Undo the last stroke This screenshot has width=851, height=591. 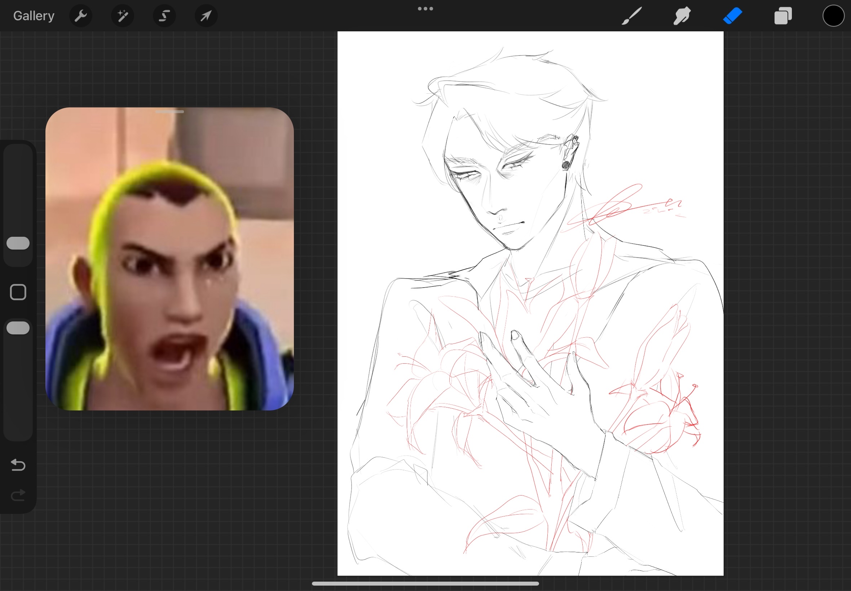pos(18,465)
